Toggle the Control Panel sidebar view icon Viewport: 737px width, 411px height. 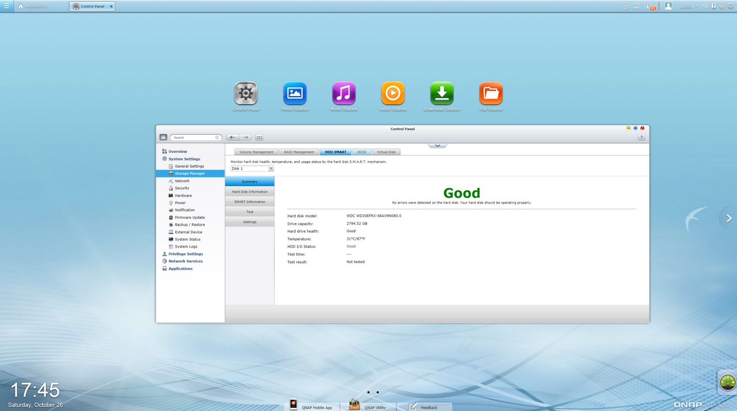coord(163,137)
